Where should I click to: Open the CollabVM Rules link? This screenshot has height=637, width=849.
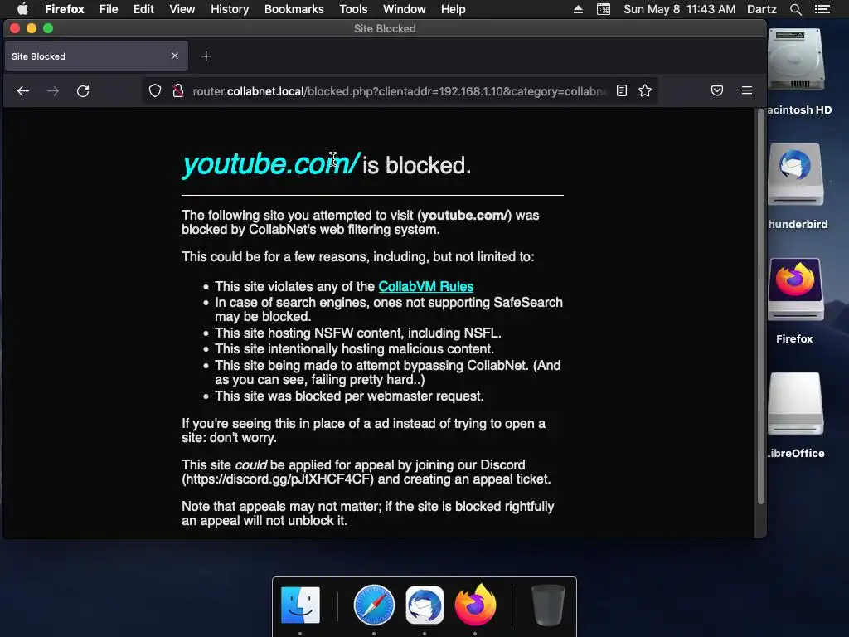(425, 286)
